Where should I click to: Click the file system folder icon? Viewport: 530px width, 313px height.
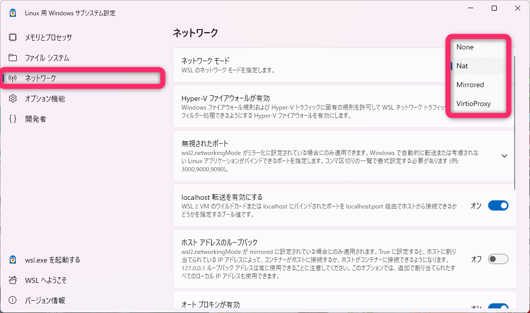pos(12,58)
